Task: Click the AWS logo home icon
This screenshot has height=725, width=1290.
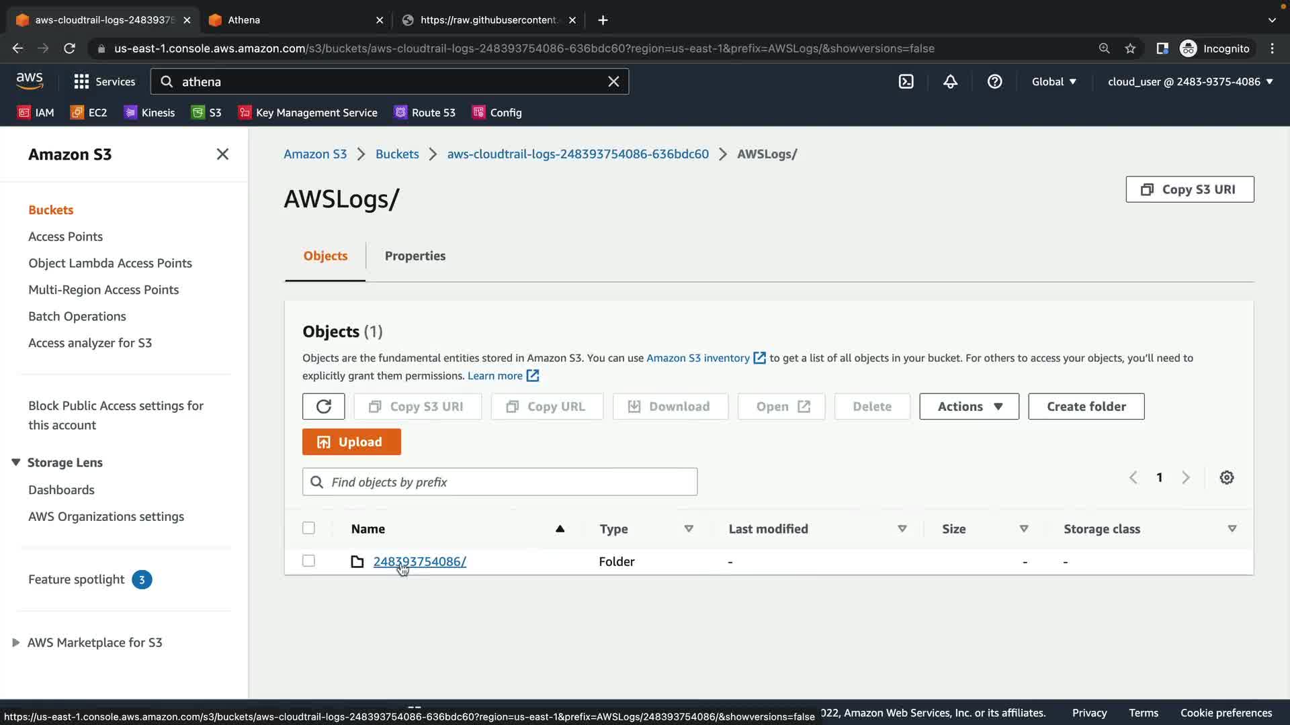Action: pyautogui.click(x=30, y=81)
